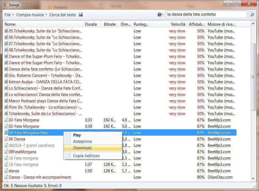Minimize the Songr window

pos(228,4)
